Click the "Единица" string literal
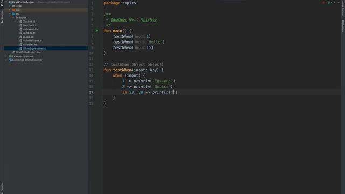The height and width of the screenshot is (194, 345). click(163, 81)
